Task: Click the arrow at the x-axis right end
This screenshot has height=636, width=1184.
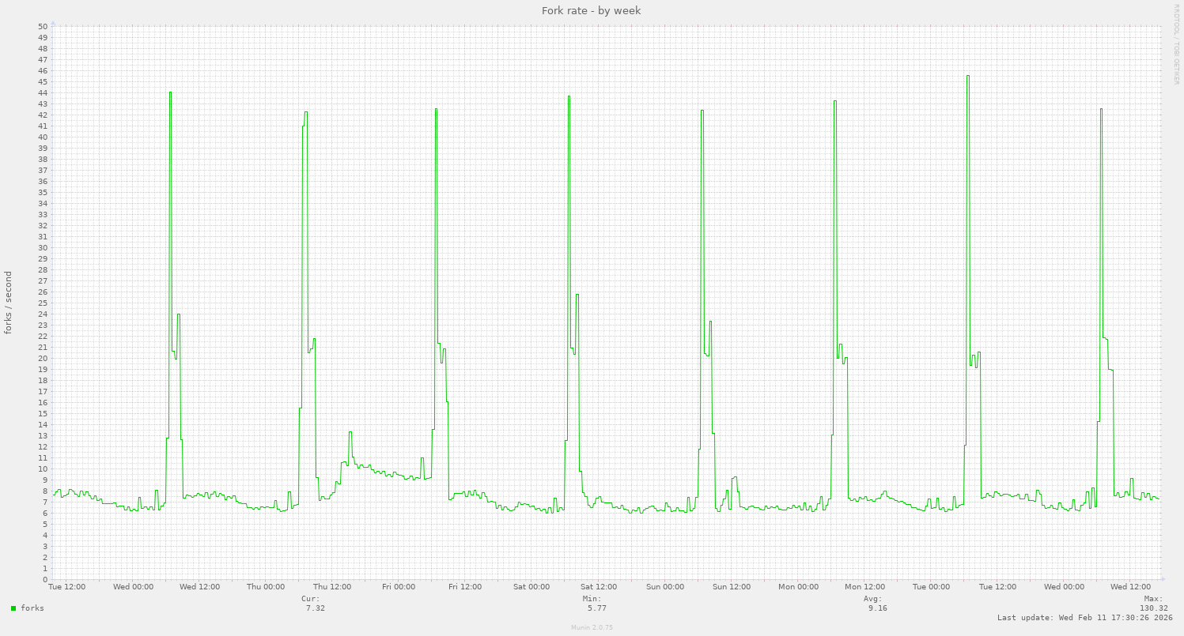Action: 1163,579
